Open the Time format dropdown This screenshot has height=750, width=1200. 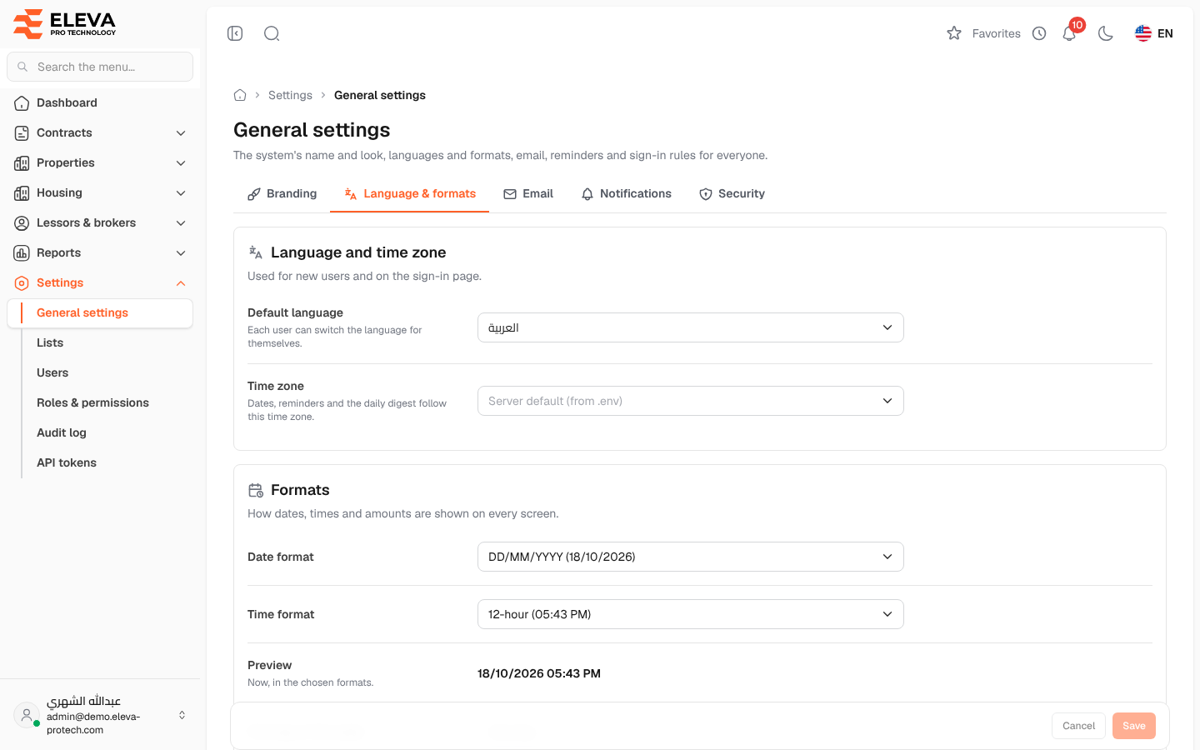click(x=690, y=614)
